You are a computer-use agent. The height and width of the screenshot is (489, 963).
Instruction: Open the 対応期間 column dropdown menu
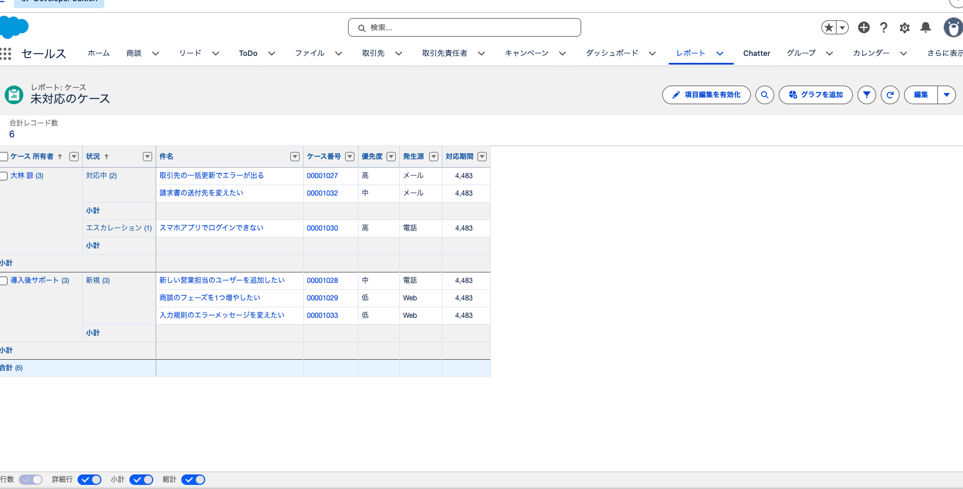482,157
